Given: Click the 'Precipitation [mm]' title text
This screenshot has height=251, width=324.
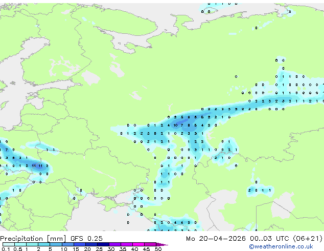Looking at the screenshot, I should 33,239.
